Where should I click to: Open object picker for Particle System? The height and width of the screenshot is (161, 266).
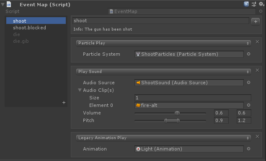click(x=248, y=54)
